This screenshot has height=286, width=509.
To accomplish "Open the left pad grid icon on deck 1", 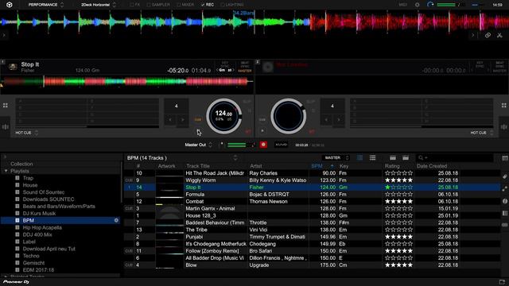I will pyautogui.click(x=6, y=106).
